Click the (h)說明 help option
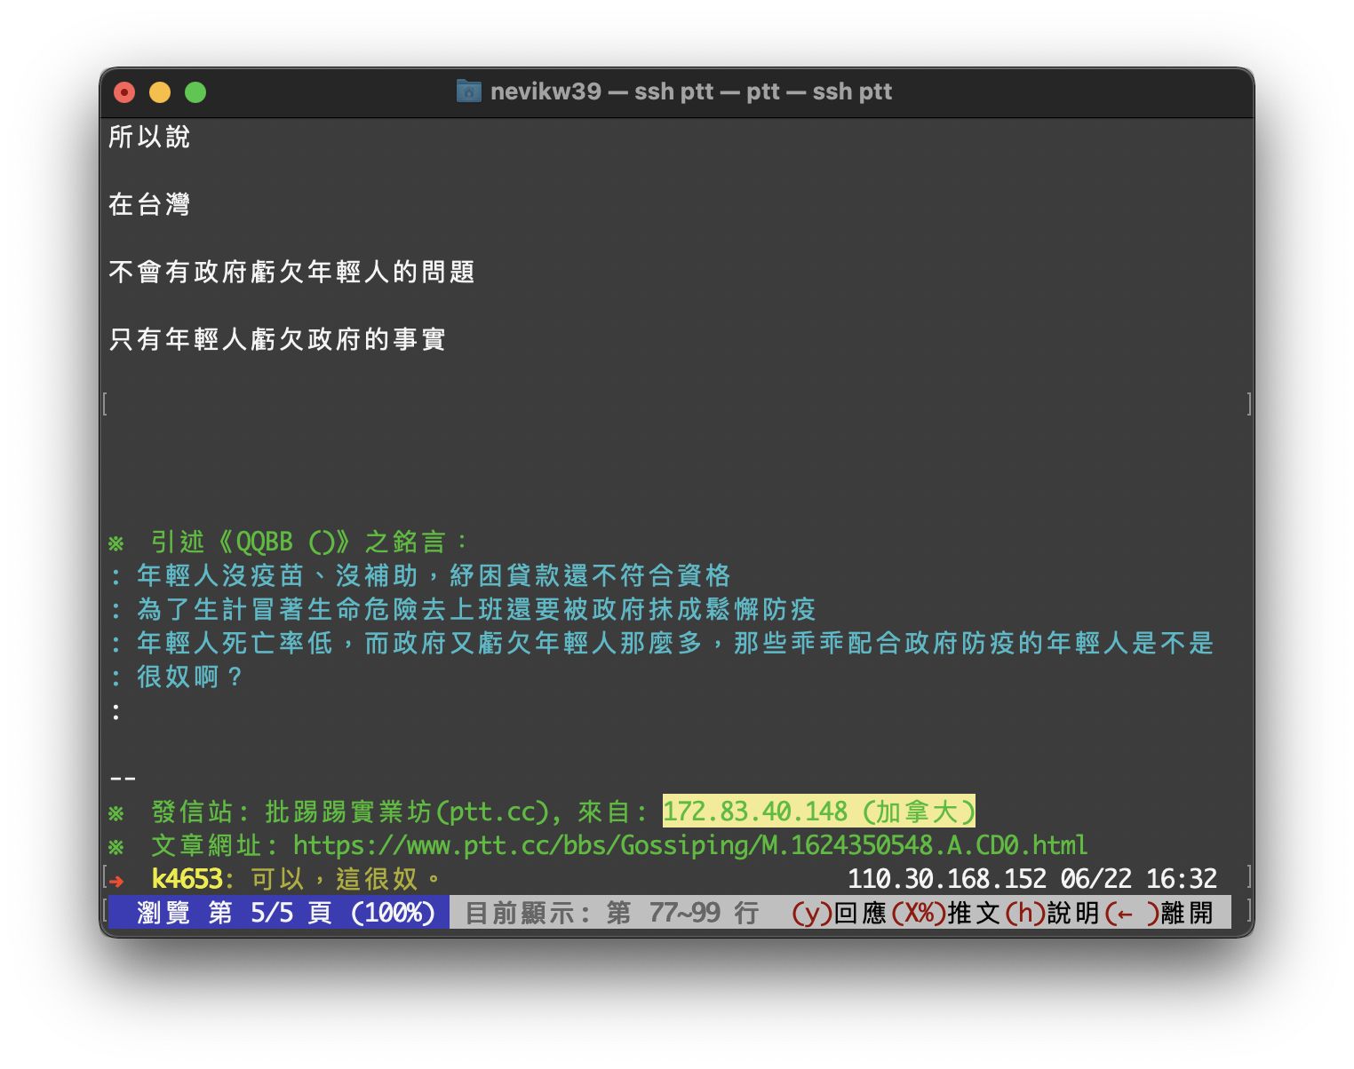 (1053, 913)
